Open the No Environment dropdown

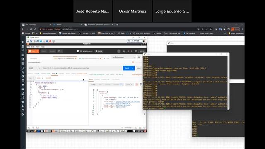click(123, 57)
